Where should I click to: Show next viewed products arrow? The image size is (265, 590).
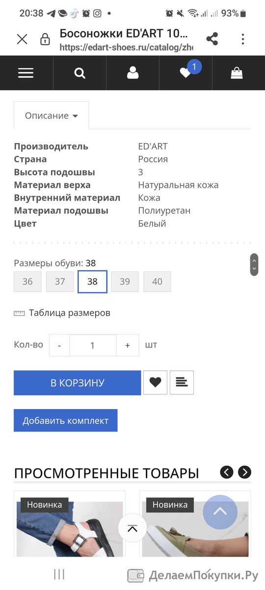pos(244,472)
